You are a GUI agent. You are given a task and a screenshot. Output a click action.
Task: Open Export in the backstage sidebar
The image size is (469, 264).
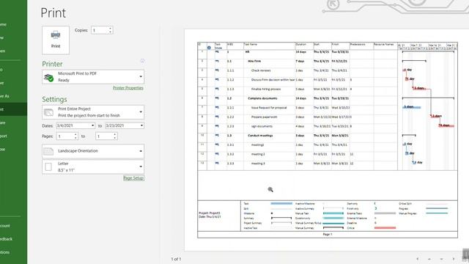(13, 136)
